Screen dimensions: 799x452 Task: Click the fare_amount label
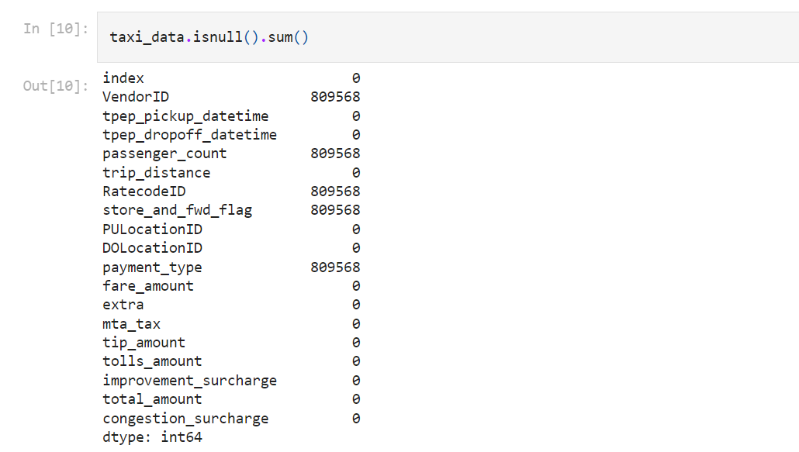[x=147, y=285]
